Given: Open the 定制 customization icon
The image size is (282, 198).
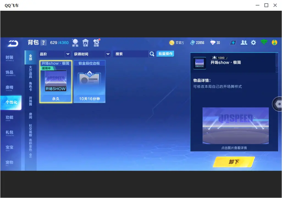Looking at the screenshot, I should pos(96,43).
